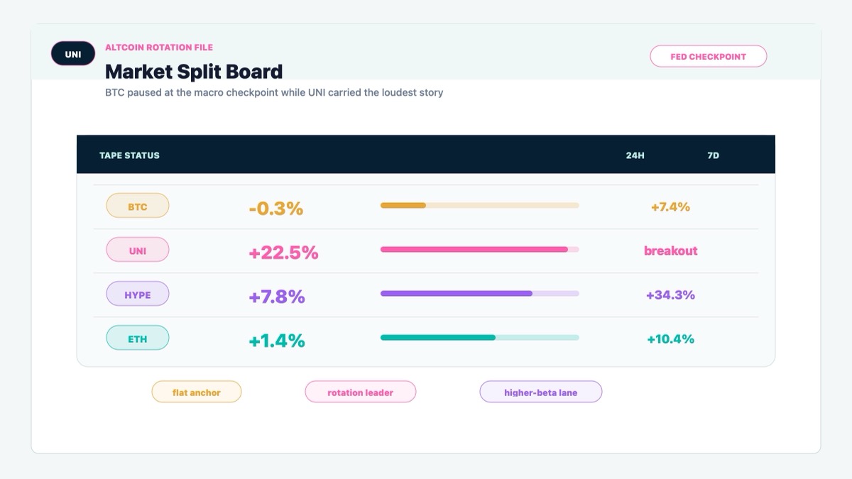Choose the HYPE ticker pill
This screenshot has height=479, width=852.
pos(138,294)
